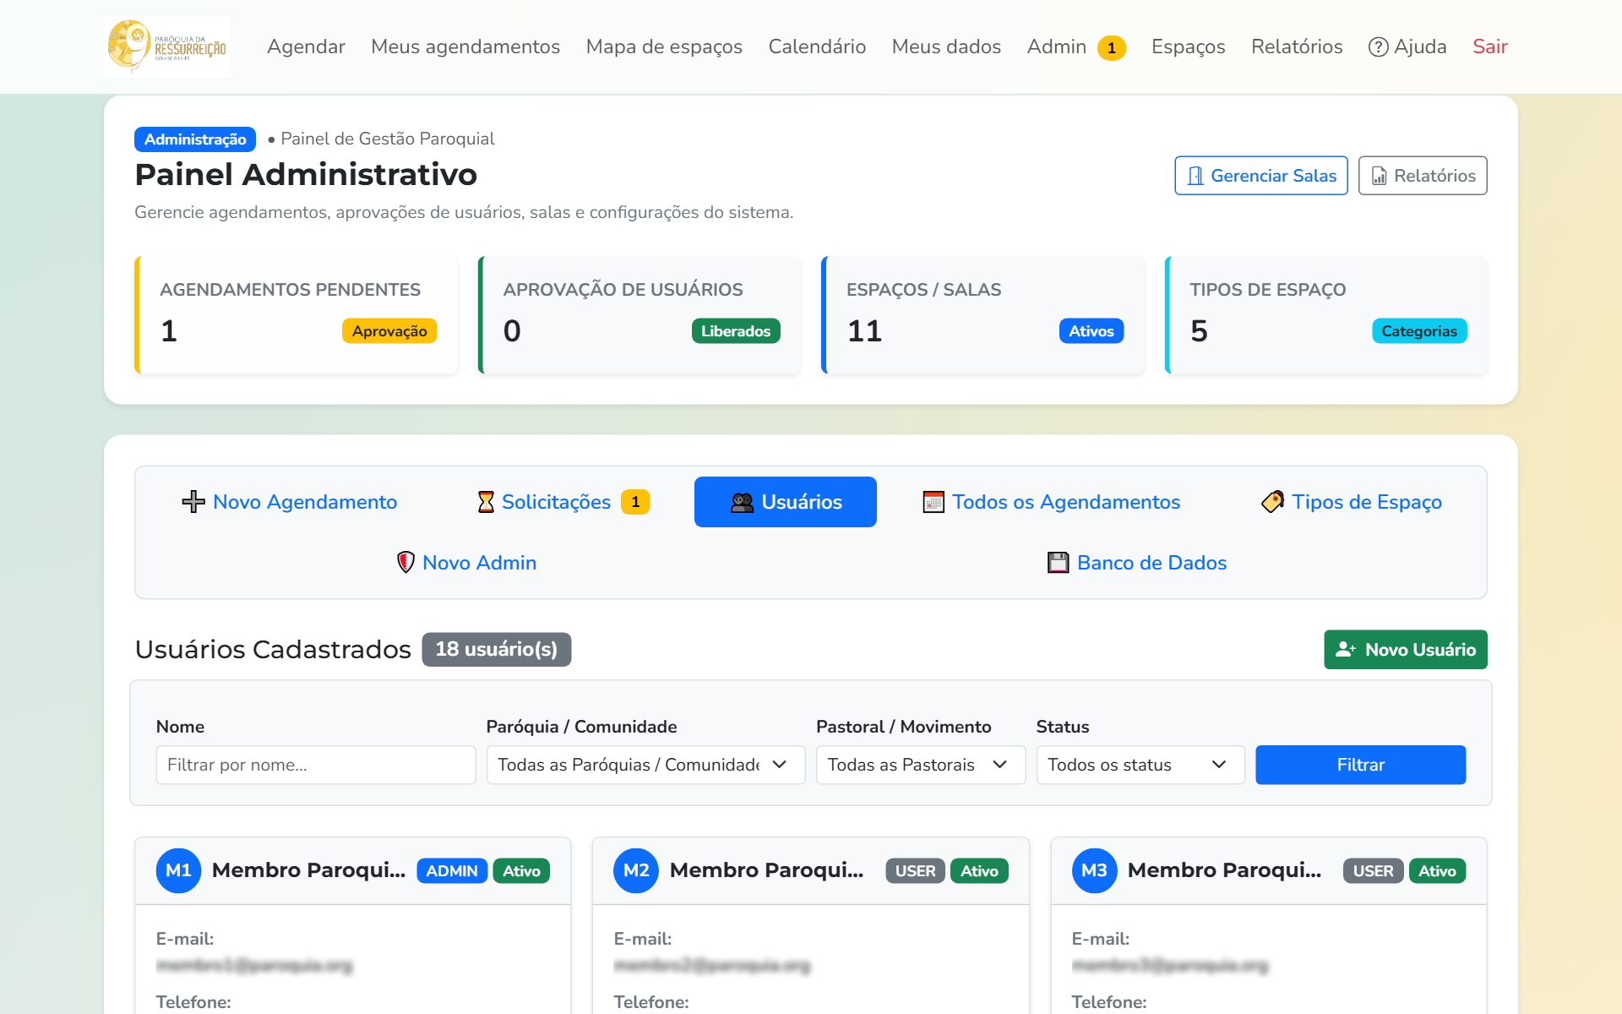Viewport: 1622px width, 1014px height.
Task: Open the Paróquia / Comunidade dropdown
Action: [x=645, y=765]
